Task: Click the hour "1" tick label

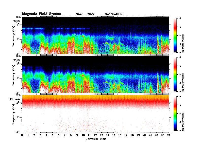Action: [28, 135]
